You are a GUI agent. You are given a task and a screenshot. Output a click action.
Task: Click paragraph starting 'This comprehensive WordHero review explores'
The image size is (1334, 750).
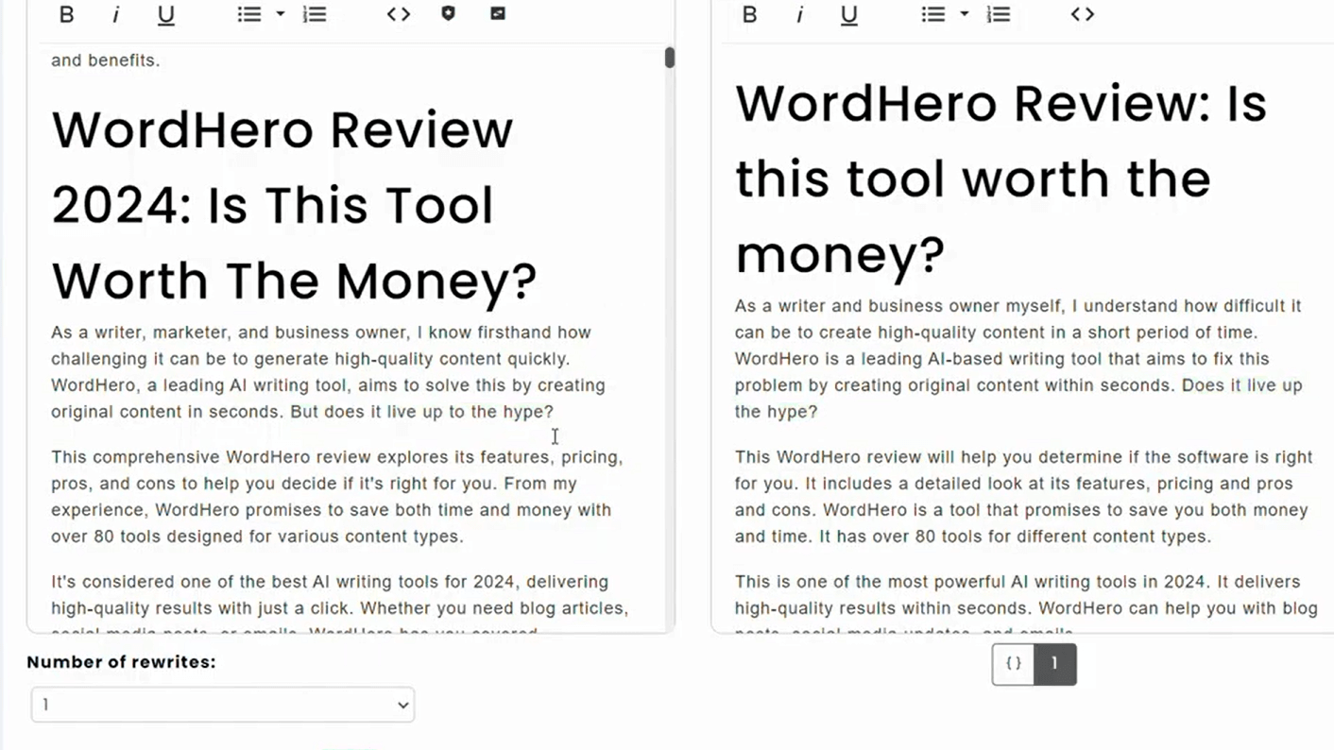(337, 497)
